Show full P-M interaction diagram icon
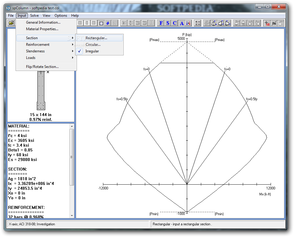This screenshot has height=237, width=294. (x=214, y=23)
